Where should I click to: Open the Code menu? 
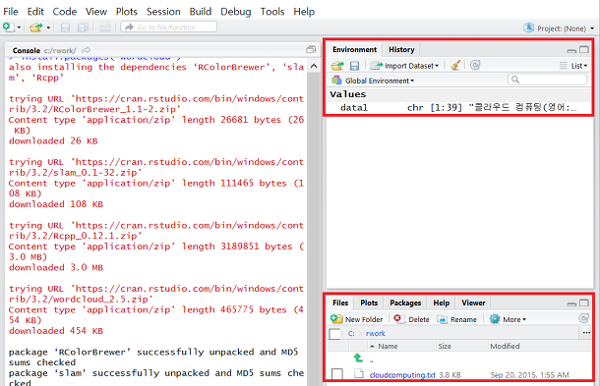pos(65,12)
